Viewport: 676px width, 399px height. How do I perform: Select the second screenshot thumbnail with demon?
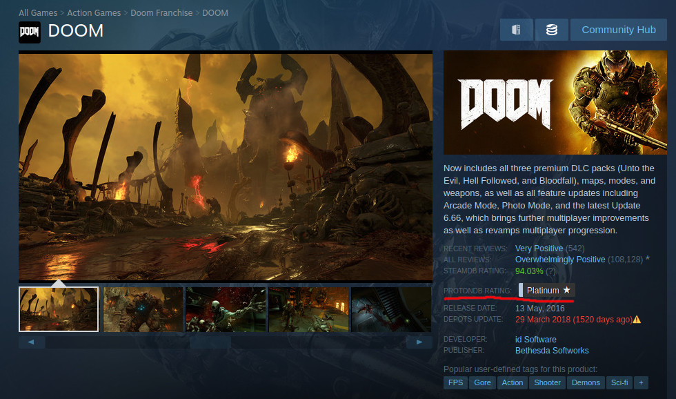click(143, 309)
